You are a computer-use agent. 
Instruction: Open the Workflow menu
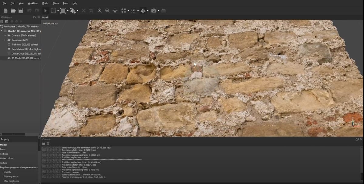pos(32,3)
